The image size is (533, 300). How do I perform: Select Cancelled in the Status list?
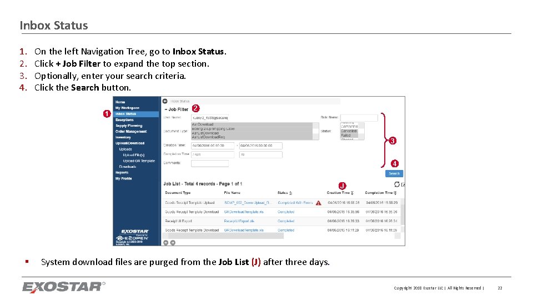coord(349,131)
